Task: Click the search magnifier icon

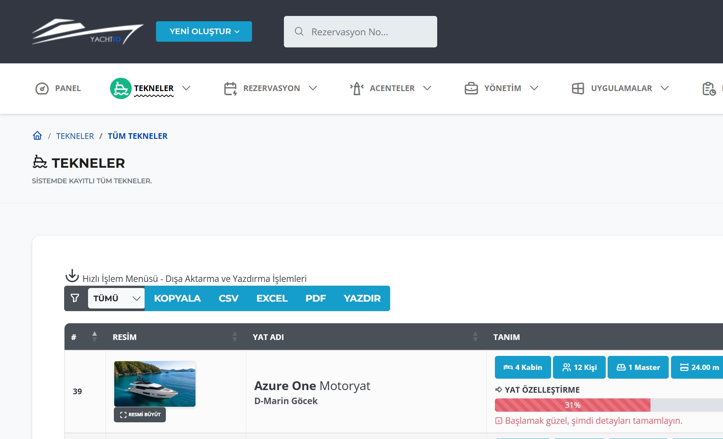Action: click(x=299, y=31)
